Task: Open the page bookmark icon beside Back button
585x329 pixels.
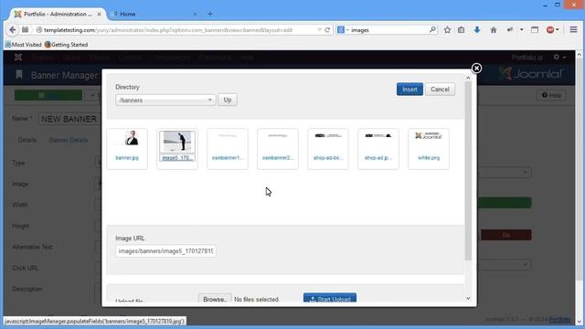Action: 25,30
